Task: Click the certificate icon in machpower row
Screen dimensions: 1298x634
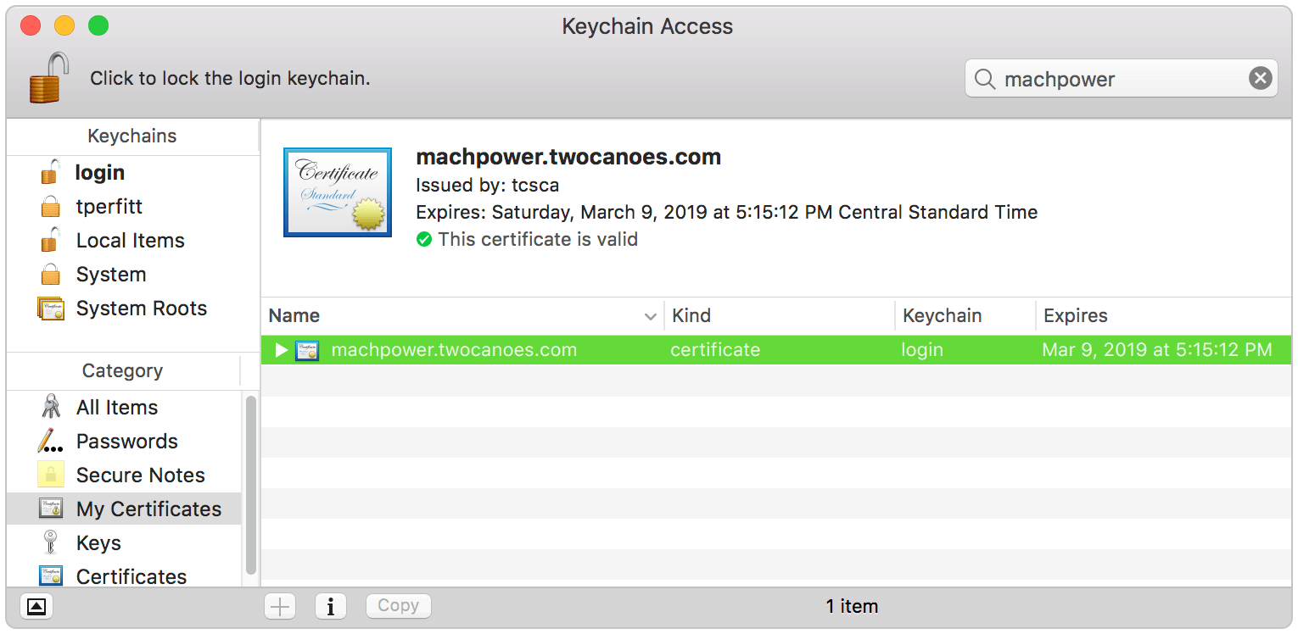Action: click(306, 350)
